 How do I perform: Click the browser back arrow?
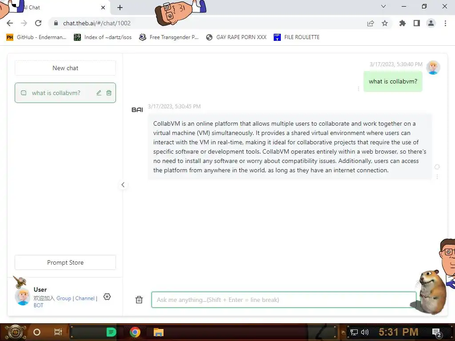pyautogui.click(x=10, y=23)
